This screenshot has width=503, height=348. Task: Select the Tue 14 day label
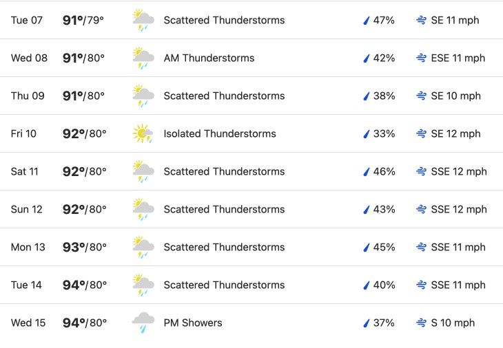click(26, 285)
